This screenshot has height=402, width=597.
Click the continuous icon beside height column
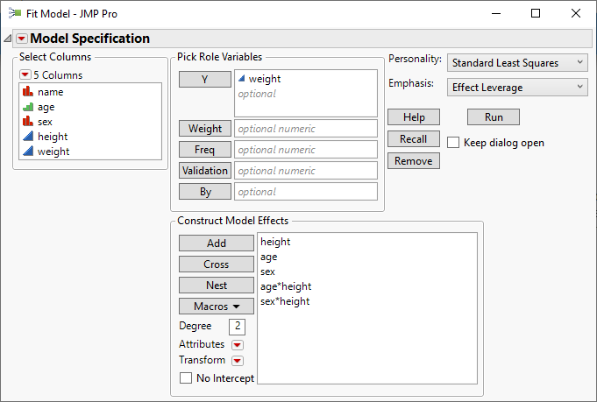27,137
